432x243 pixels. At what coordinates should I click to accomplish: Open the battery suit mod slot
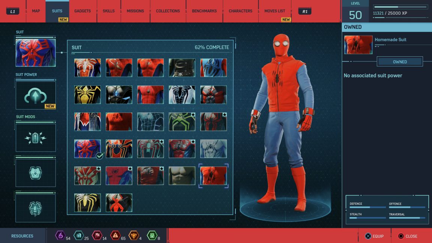(x=36, y=138)
